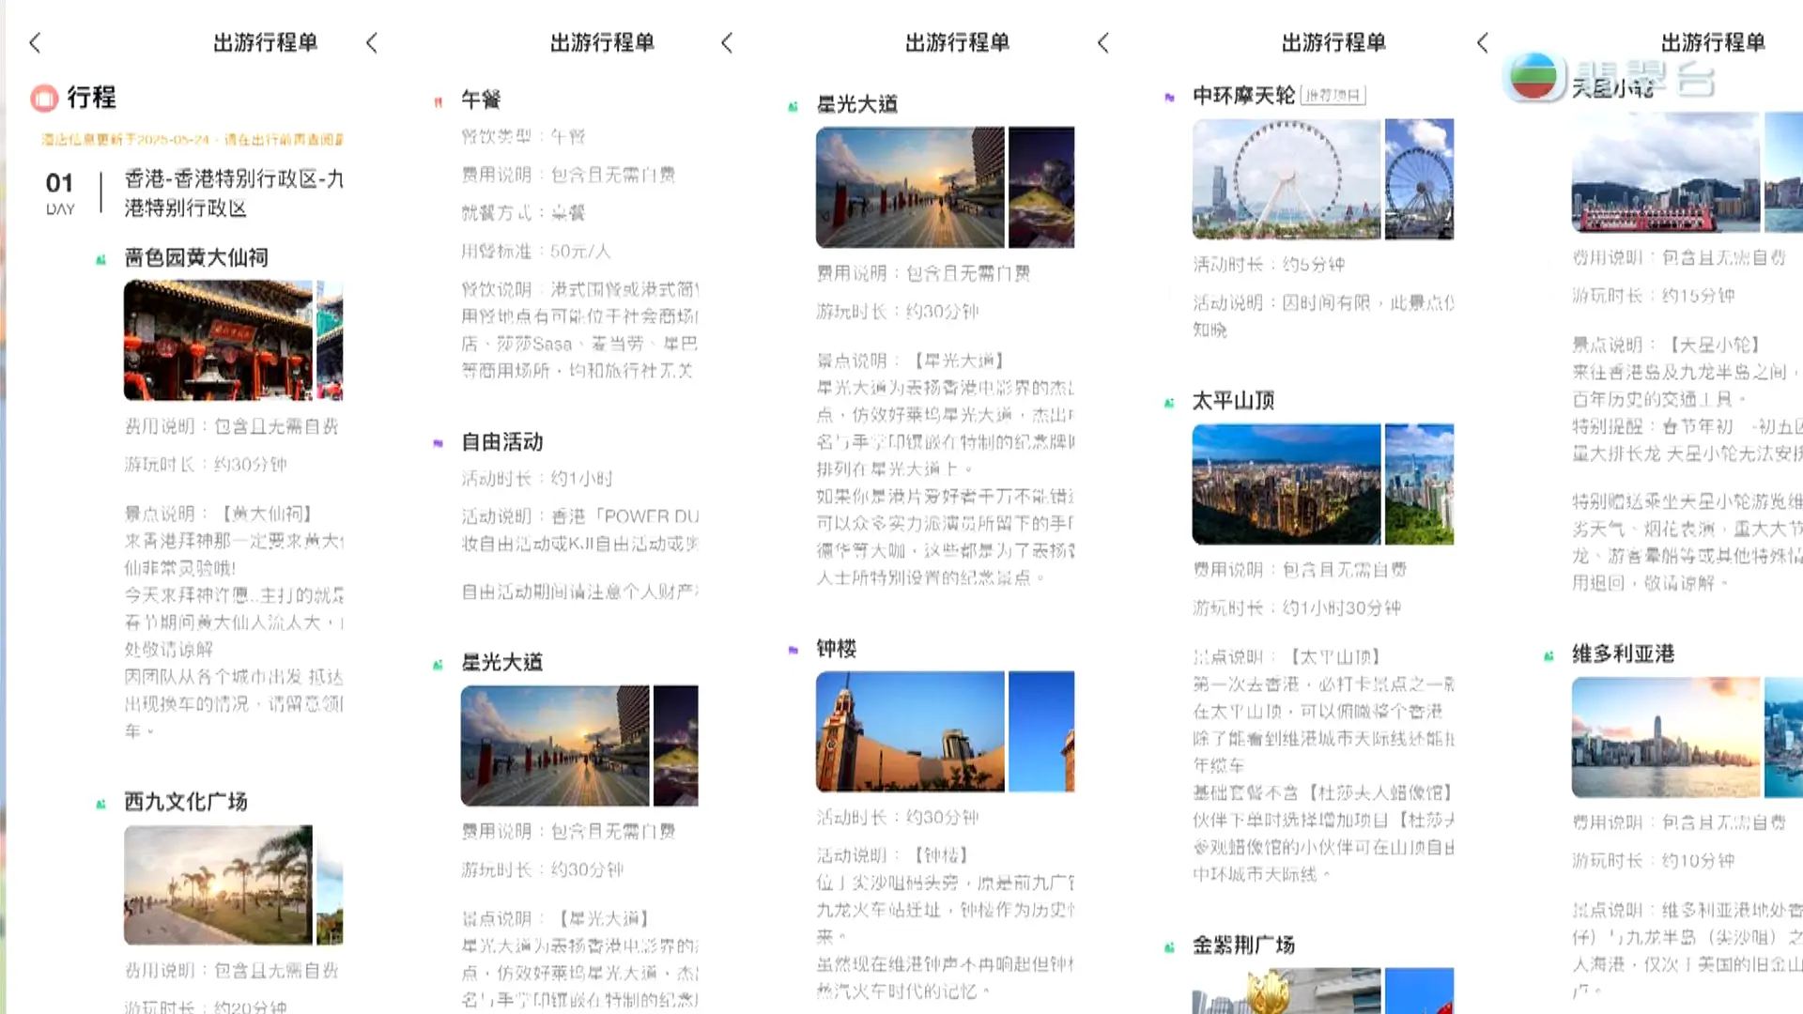Image resolution: width=1803 pixels, height=1014 pixels.
Task: Click the 钟楼 heading
Action: tap(837, 649)
